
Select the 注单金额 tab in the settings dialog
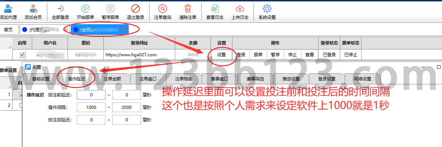pyautogui.click(x=112, y=79)
